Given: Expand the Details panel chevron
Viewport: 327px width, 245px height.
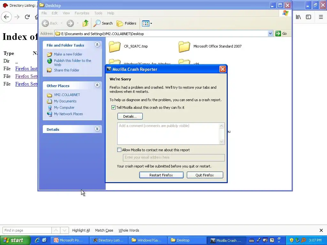Looking at the screenshot, I should 97,129.
